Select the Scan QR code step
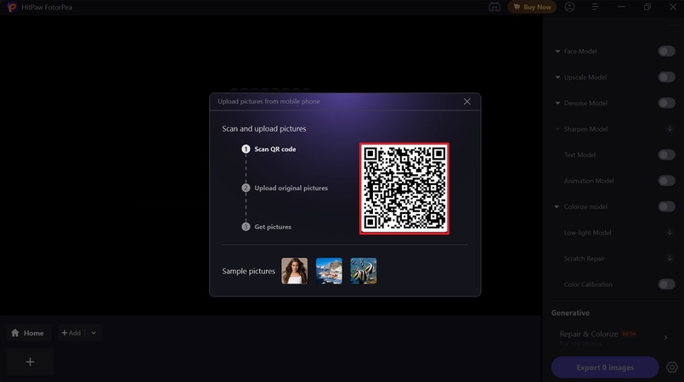This screenshot has height=382, width=684. coord(269,149)
